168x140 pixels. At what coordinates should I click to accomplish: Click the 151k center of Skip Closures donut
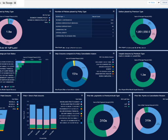pyautogui.click(x=75, y=74)
